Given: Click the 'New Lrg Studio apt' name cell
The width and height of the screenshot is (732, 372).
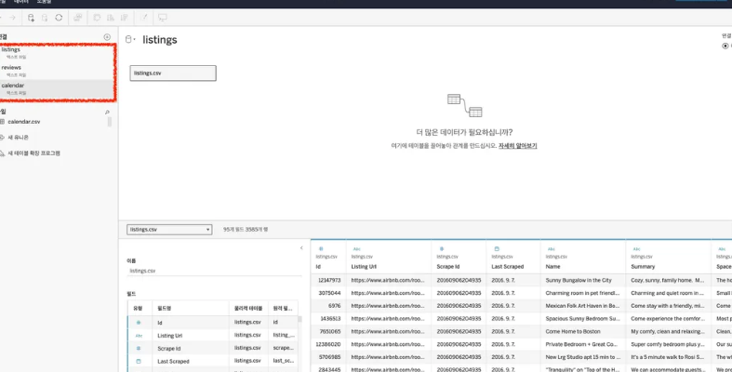Looking at the screenshot, I should click(x=582, y=357).
